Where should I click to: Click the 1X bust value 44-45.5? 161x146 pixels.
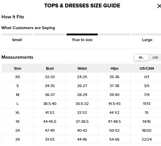[x=50, y=121]
